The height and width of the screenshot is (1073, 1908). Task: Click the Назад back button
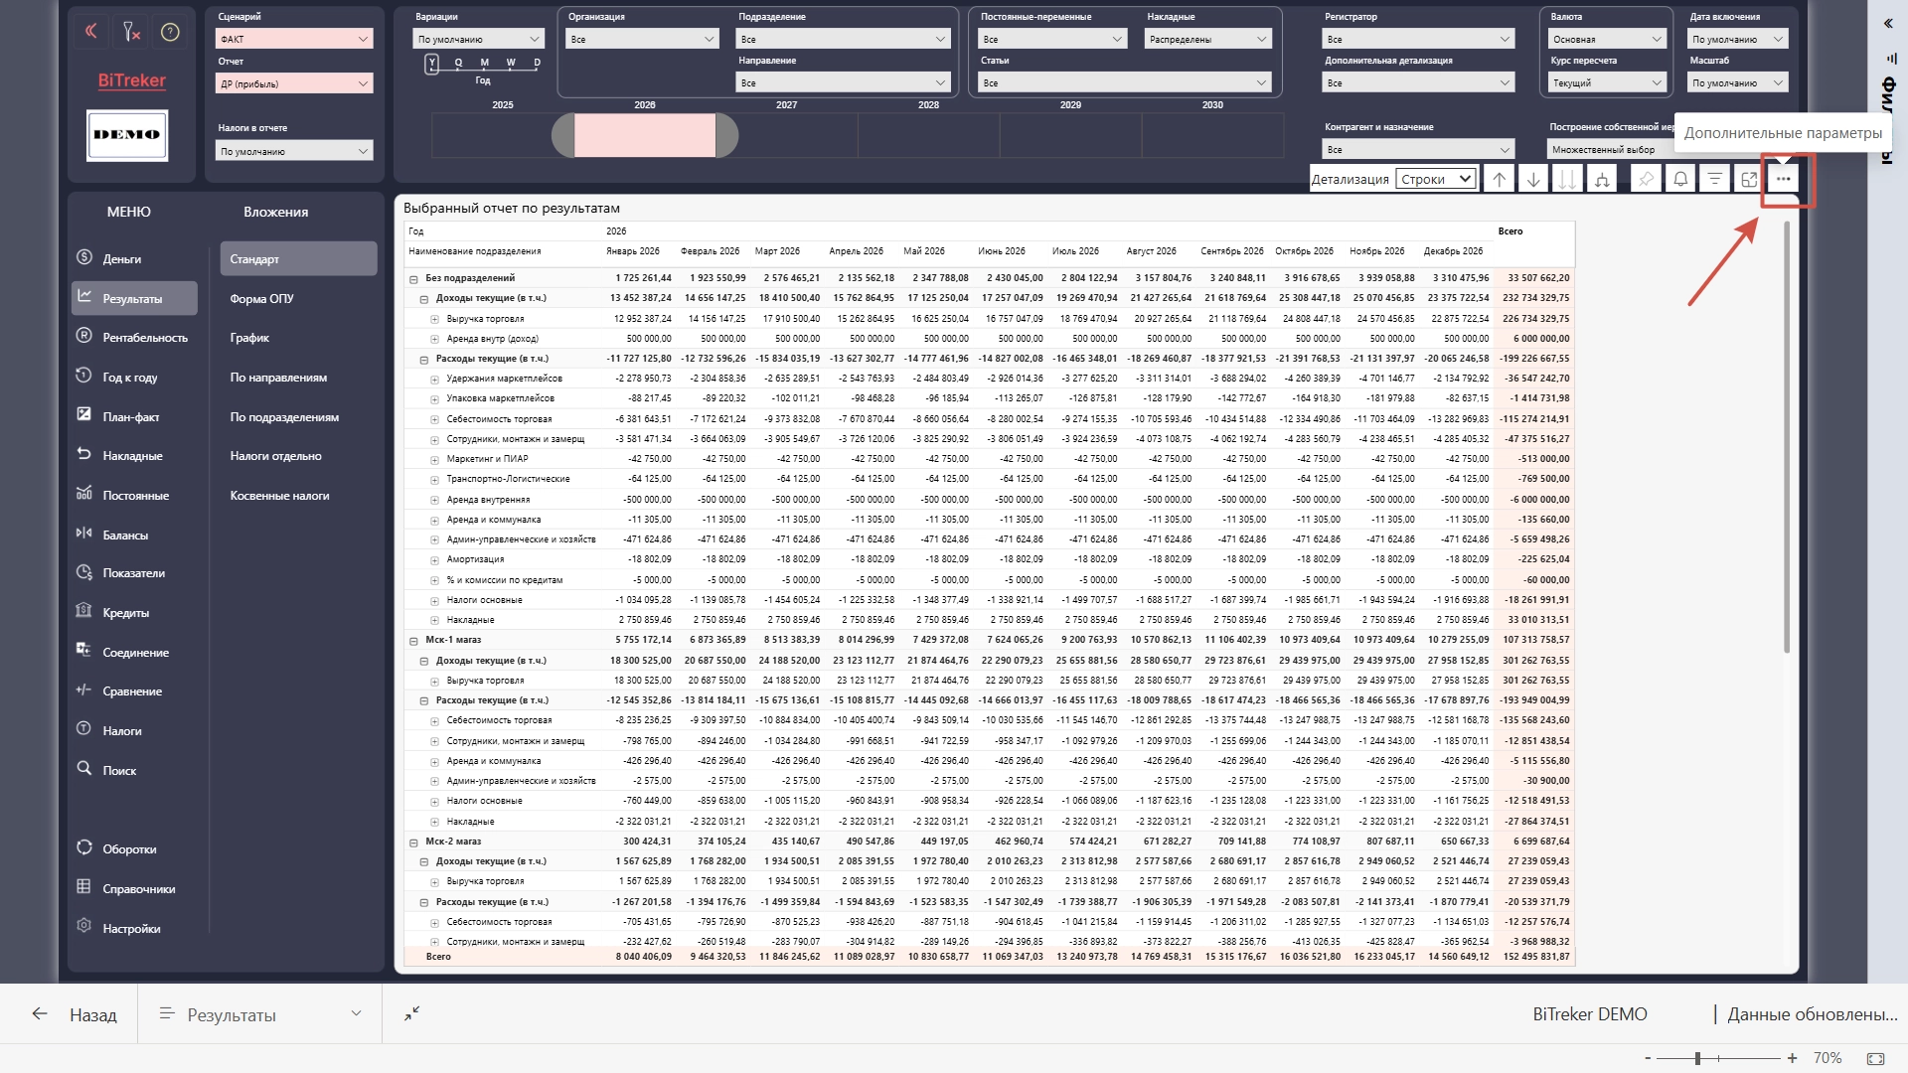point(75,1014)
